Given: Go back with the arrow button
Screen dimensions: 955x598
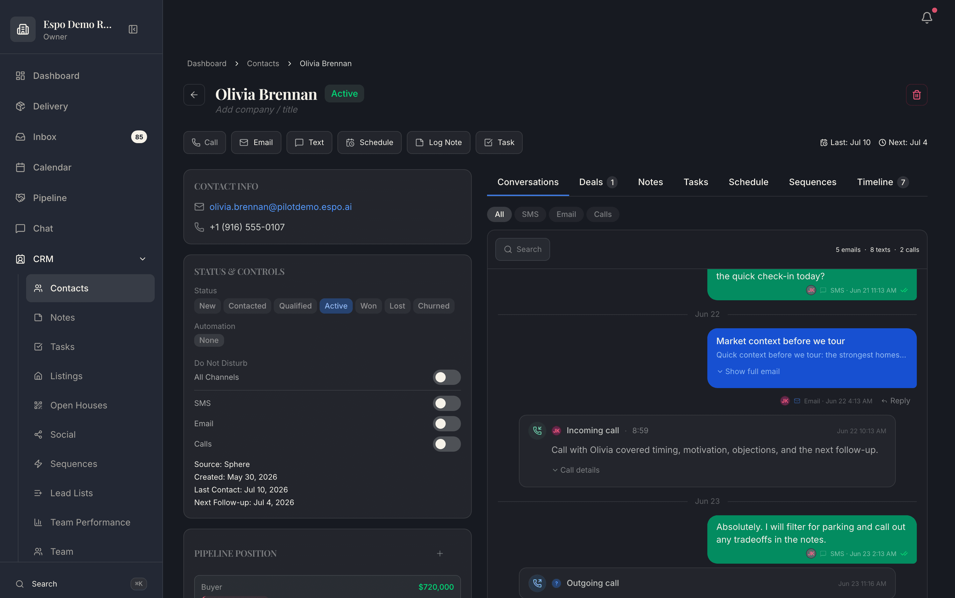Looking at the screenshot, I should pos(194,94).
